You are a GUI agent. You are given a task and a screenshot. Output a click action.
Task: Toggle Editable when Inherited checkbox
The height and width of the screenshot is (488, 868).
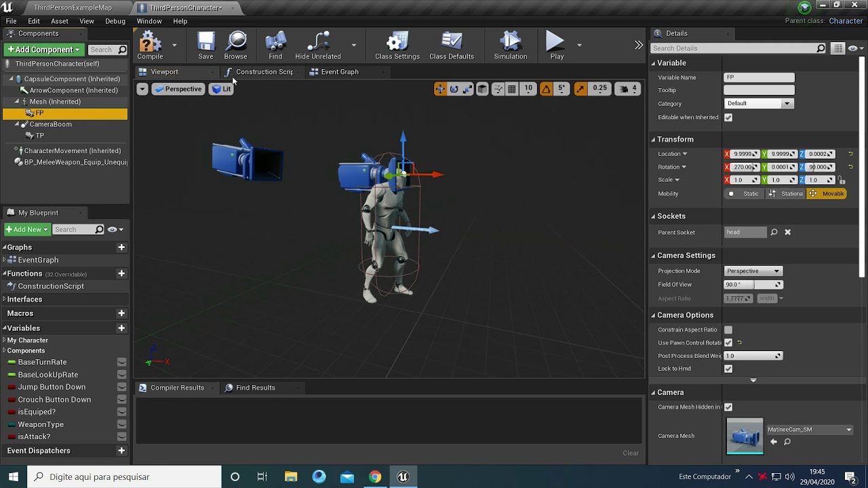(728, 117)
